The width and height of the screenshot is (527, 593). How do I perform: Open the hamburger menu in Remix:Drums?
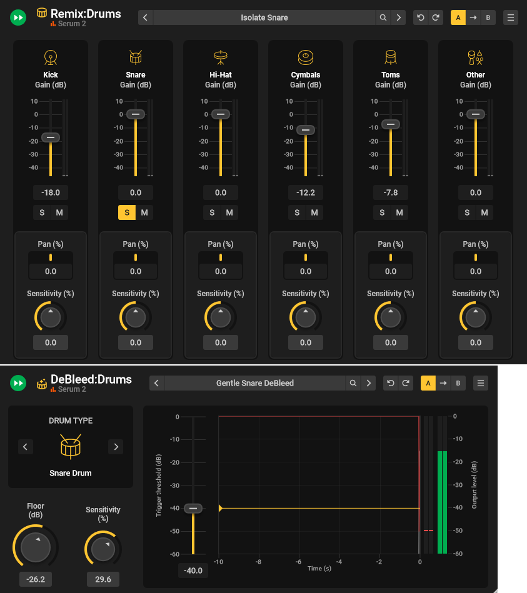pos(511,17)
